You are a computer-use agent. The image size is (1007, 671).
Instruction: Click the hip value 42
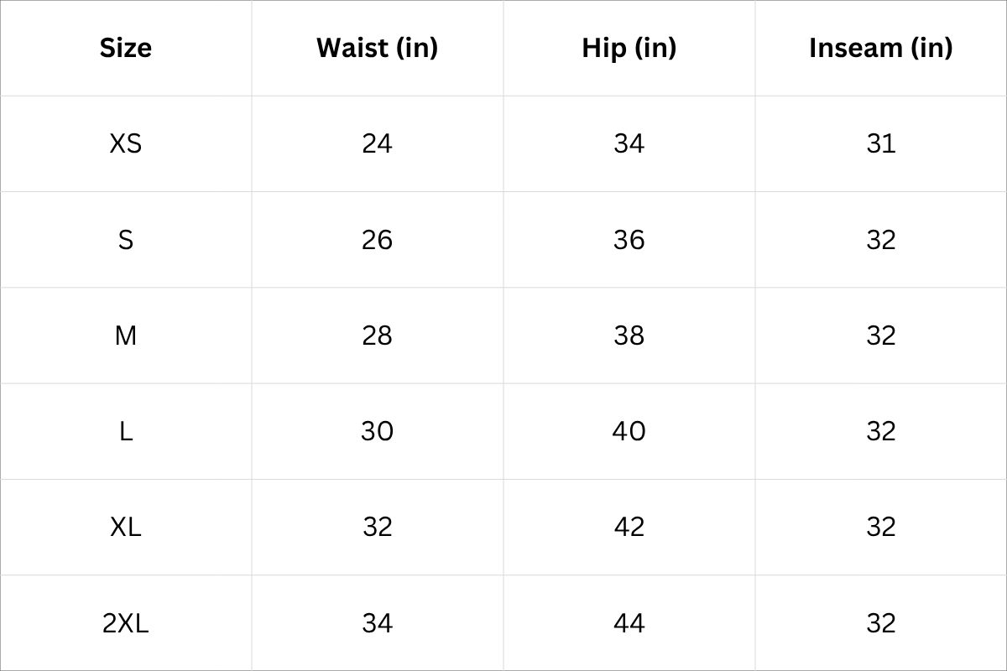click(629, 527)
